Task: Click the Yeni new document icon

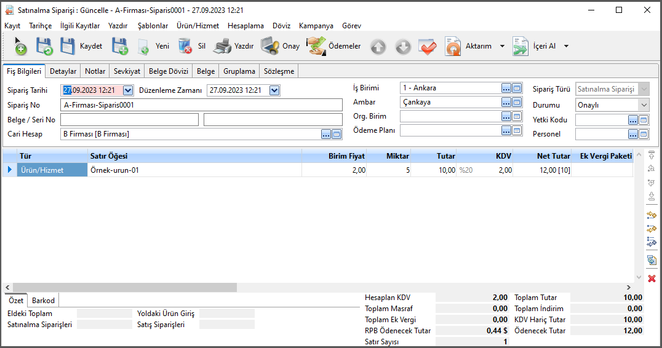Action: click(143, 46)
